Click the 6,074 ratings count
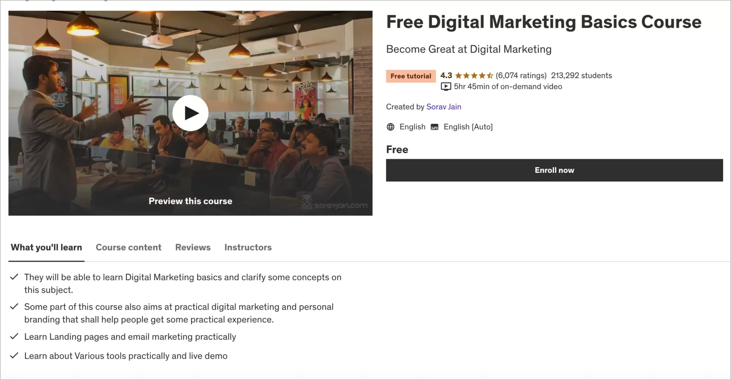Image resolution: width=731 pixels, height=380 pixels. 521,75
